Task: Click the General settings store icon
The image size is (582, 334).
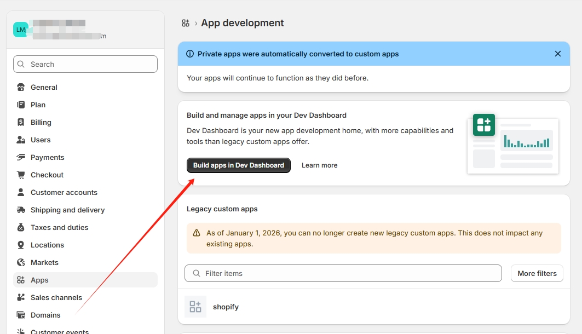Action: point(21,88)
